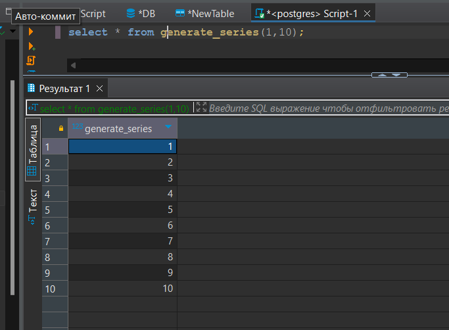
Task: Click the SQL filter expression input field
Action: pos(329,108)
